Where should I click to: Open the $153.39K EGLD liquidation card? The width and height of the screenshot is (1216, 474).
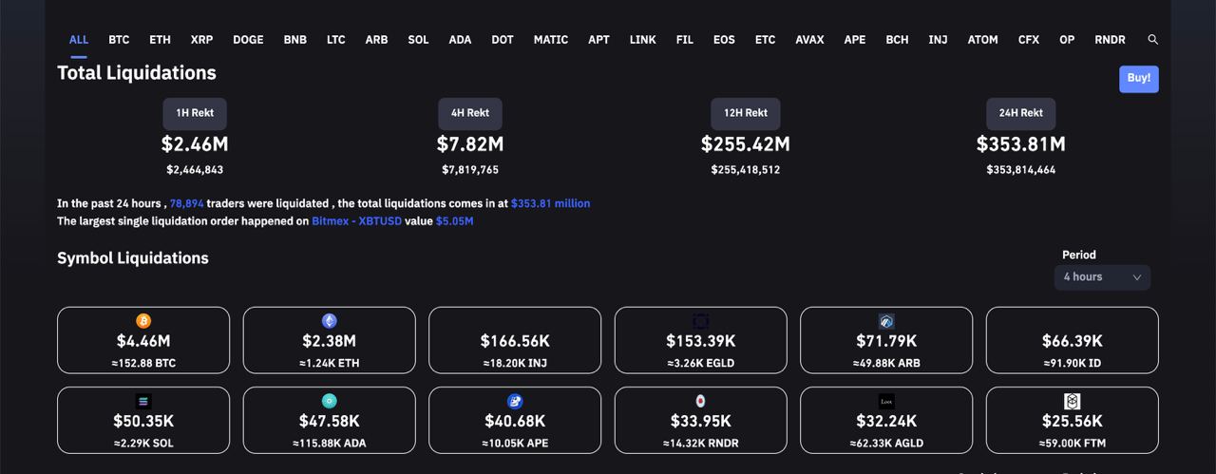tap(701, 340)
